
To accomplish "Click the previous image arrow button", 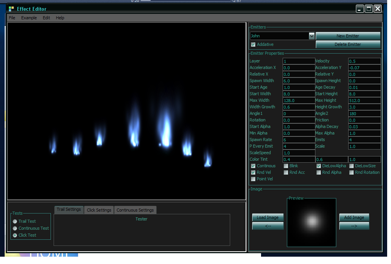I will [x=268, y=226].
